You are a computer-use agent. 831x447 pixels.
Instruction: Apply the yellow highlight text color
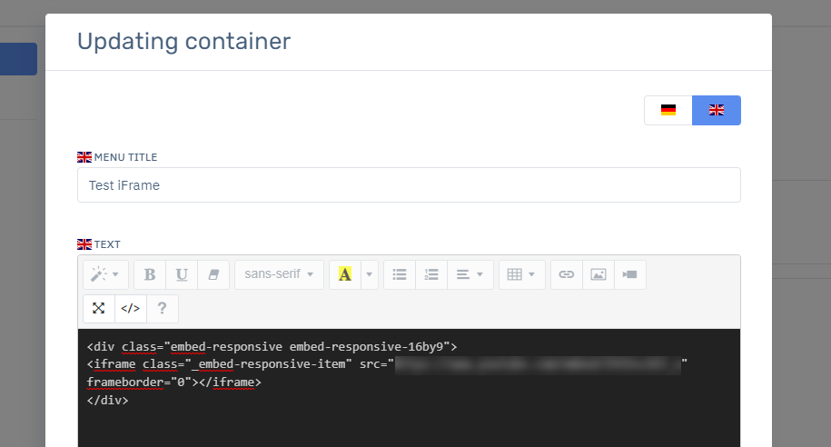(345, 274)
